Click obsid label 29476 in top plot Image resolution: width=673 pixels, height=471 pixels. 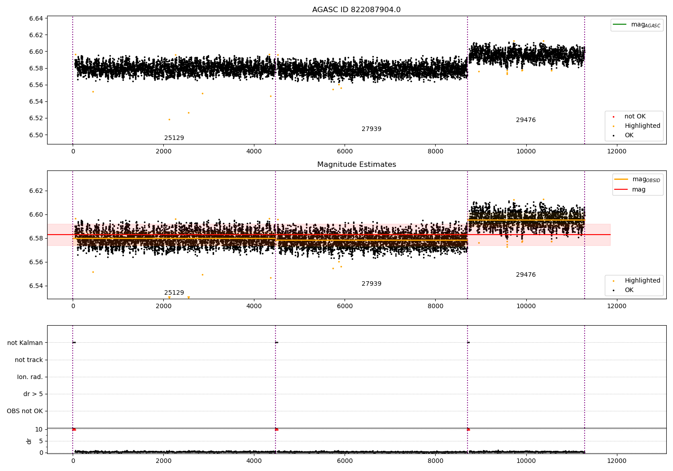pos(526,120)
